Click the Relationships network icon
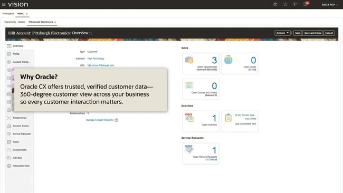 [x=9, y=118]
